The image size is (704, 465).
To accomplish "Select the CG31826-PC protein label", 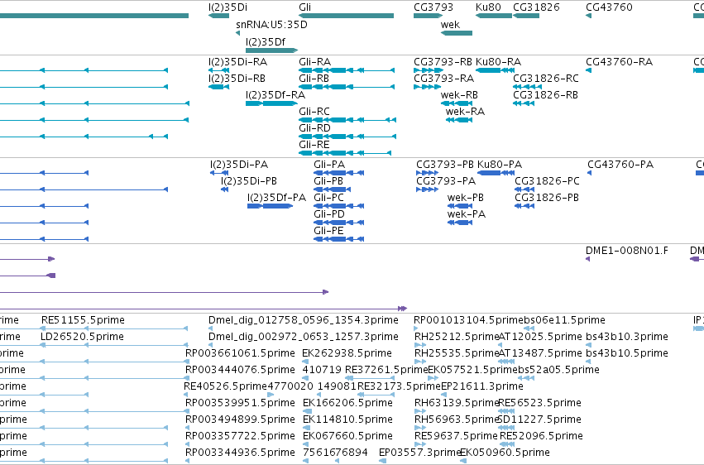I will click(x=548, y=181).
